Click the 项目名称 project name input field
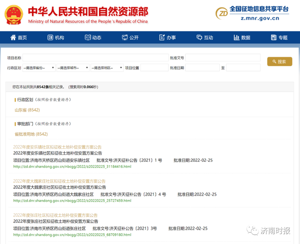 [95, 58]
